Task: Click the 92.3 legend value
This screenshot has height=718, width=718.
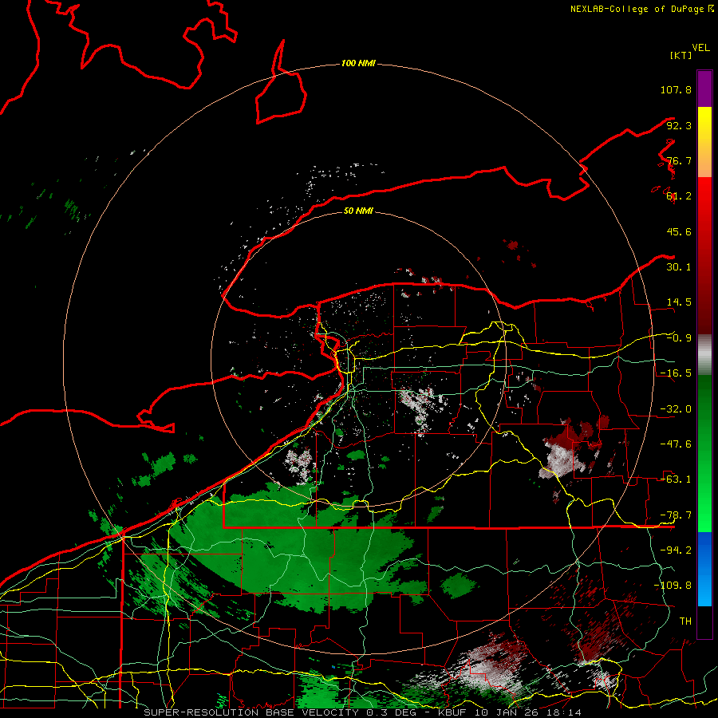Action: coord(679,125)
